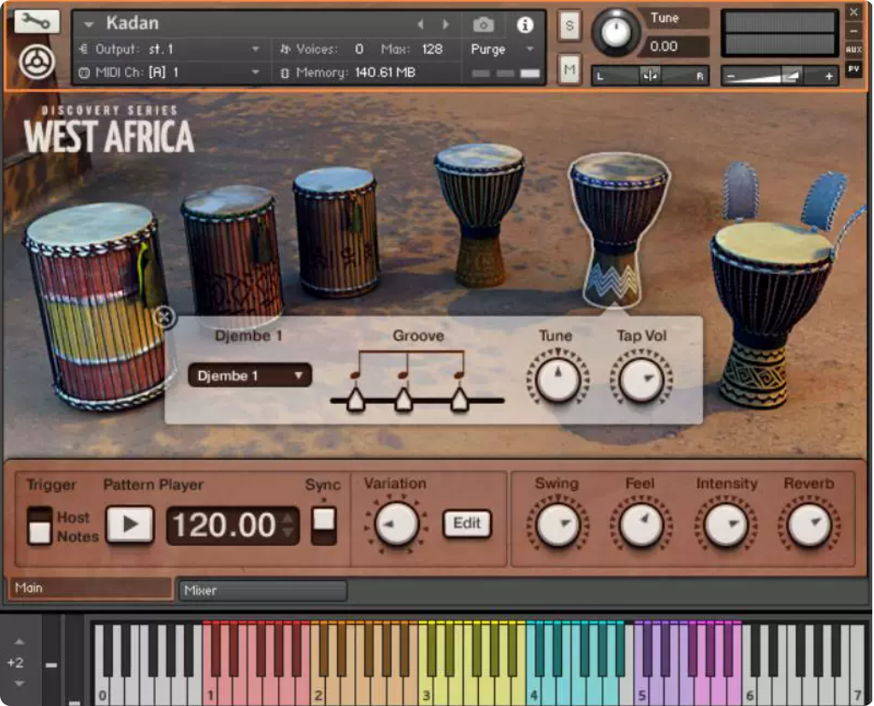Image resolution: width=874 pixels, height=706 pixels.
Task: Select the highlighted djembe with zigzag pattern
Action: pos(617,228)
